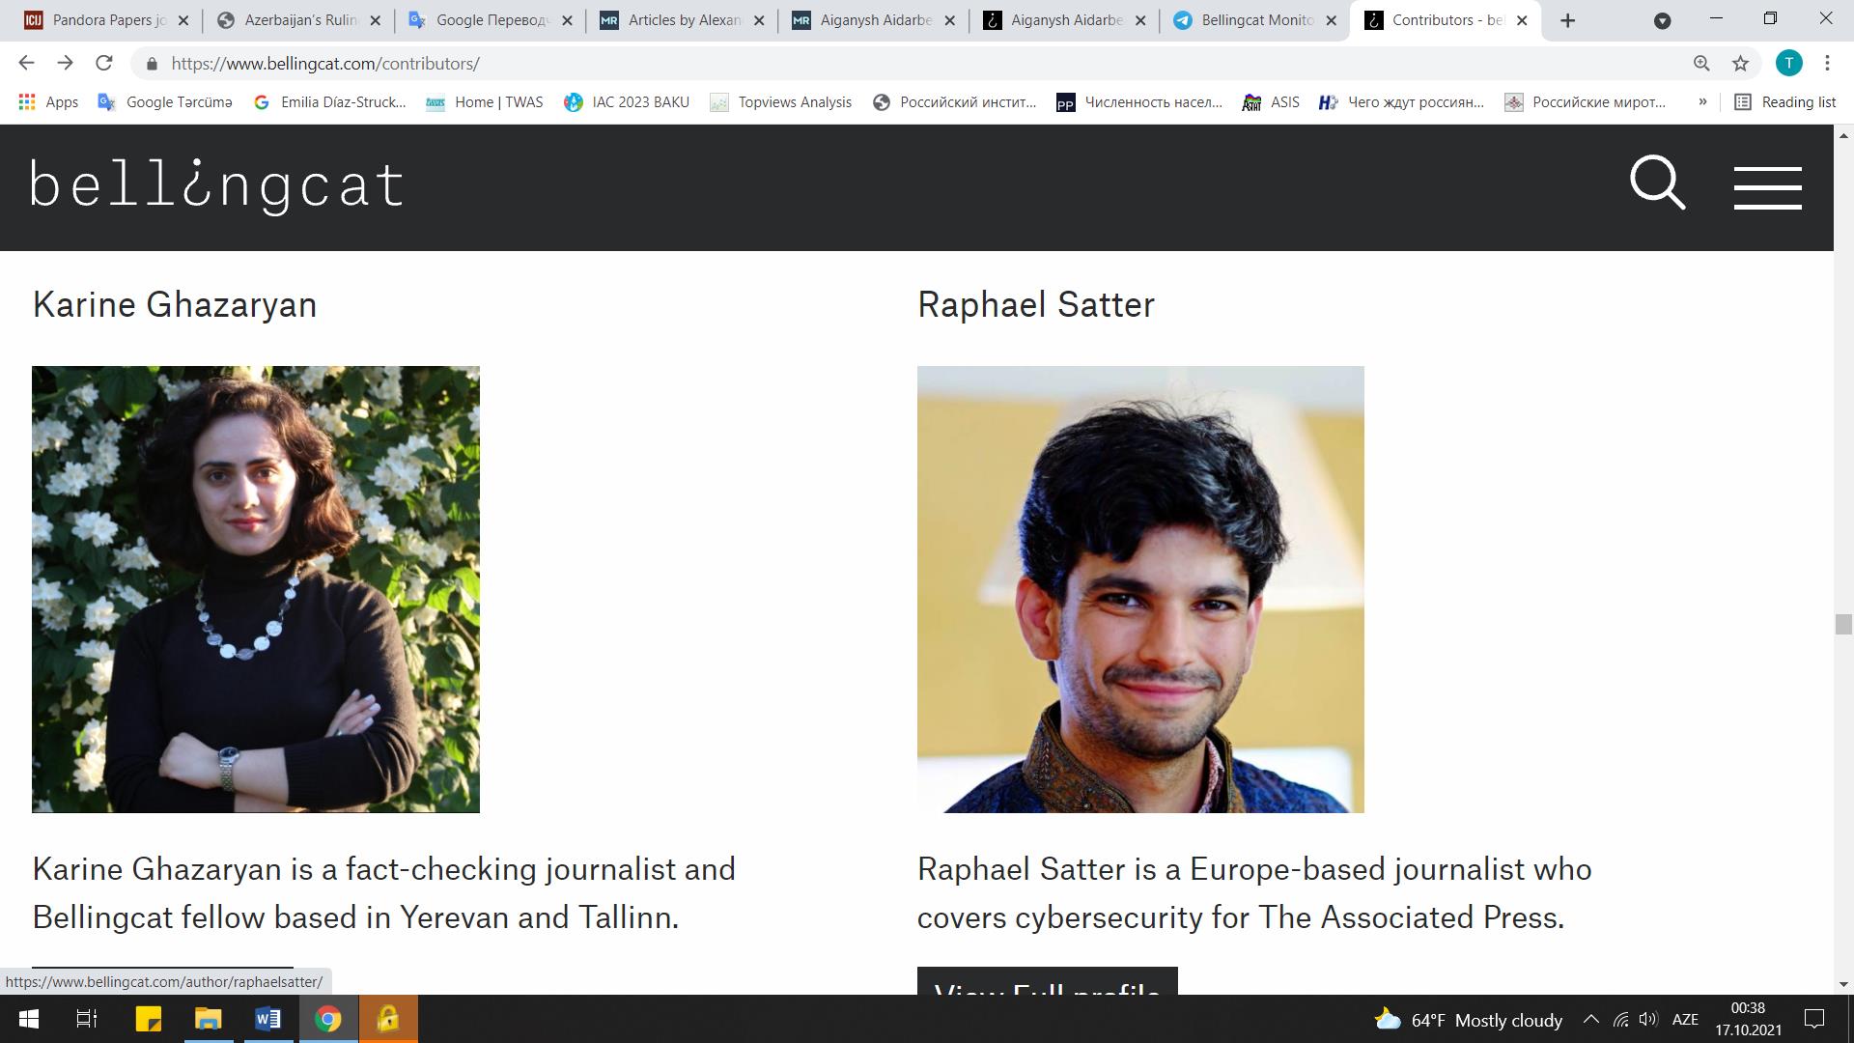The width and height of the screenshot is (1854, 1043).
Task: Expand the hidden bookmarks chevron
Action: pos(1702,101)
